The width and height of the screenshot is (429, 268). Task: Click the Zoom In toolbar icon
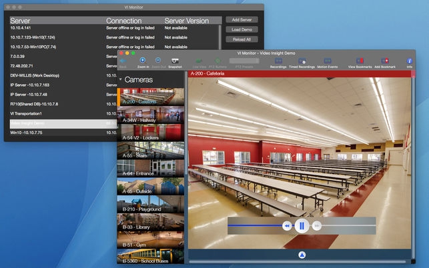(x=142, y=62)
